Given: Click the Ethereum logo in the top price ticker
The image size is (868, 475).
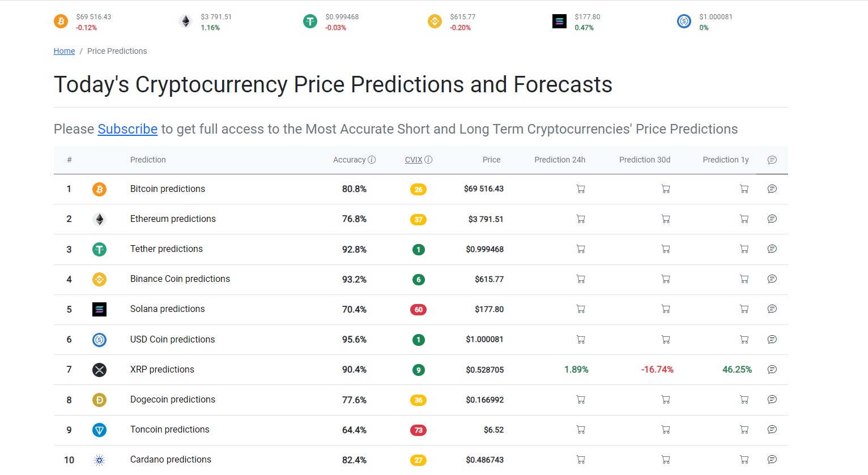Looking at the screenshot, I should 185,21.
